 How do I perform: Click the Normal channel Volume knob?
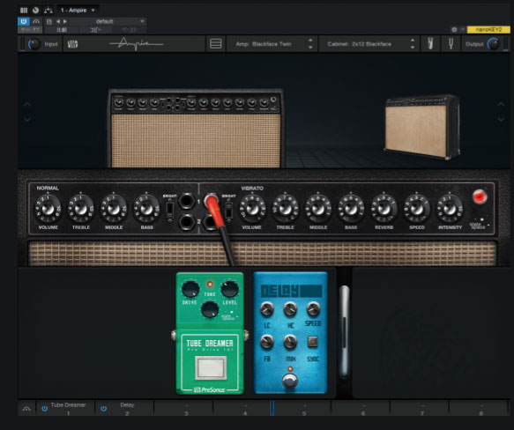pyautogui.click(x=48, y=208)
